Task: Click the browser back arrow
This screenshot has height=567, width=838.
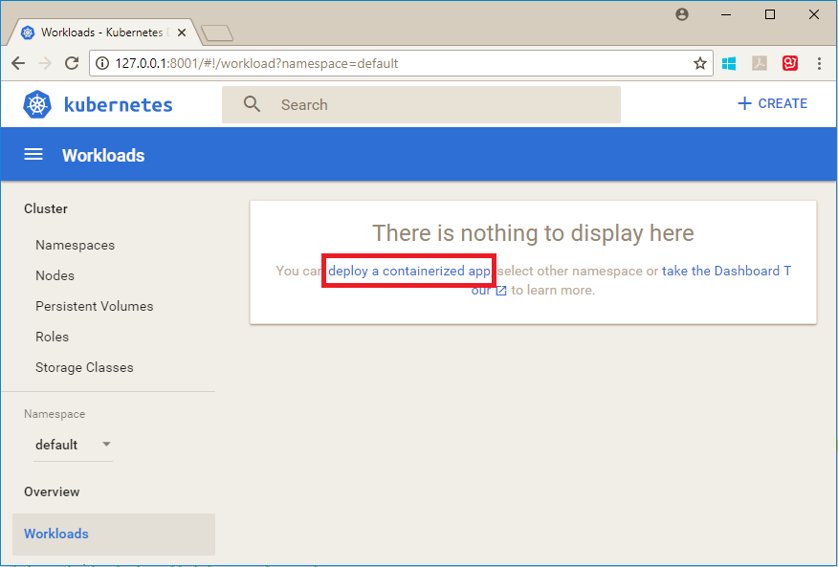Action: 18,64
